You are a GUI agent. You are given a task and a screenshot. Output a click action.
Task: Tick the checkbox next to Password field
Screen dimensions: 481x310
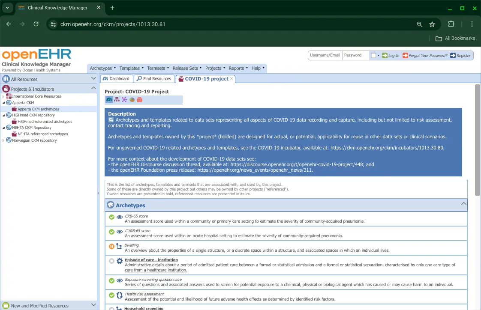[x=373, y=56]
